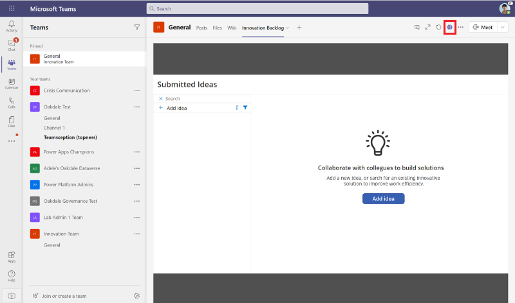The image size is (515, 303).
Task: Open Files in the left rail
Action: [x=12, y=122]
